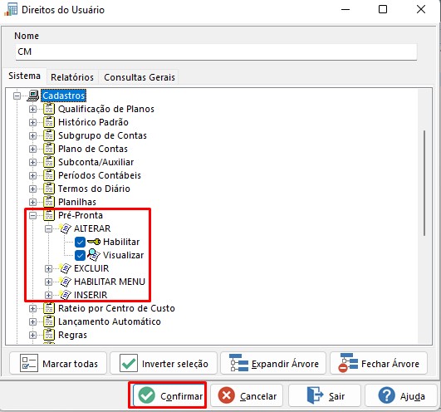The width and height of the screenshot is (441, 412).
Task: Click the Expandir Árvore button
Action: pyautogui.click(x=273, y=363)
